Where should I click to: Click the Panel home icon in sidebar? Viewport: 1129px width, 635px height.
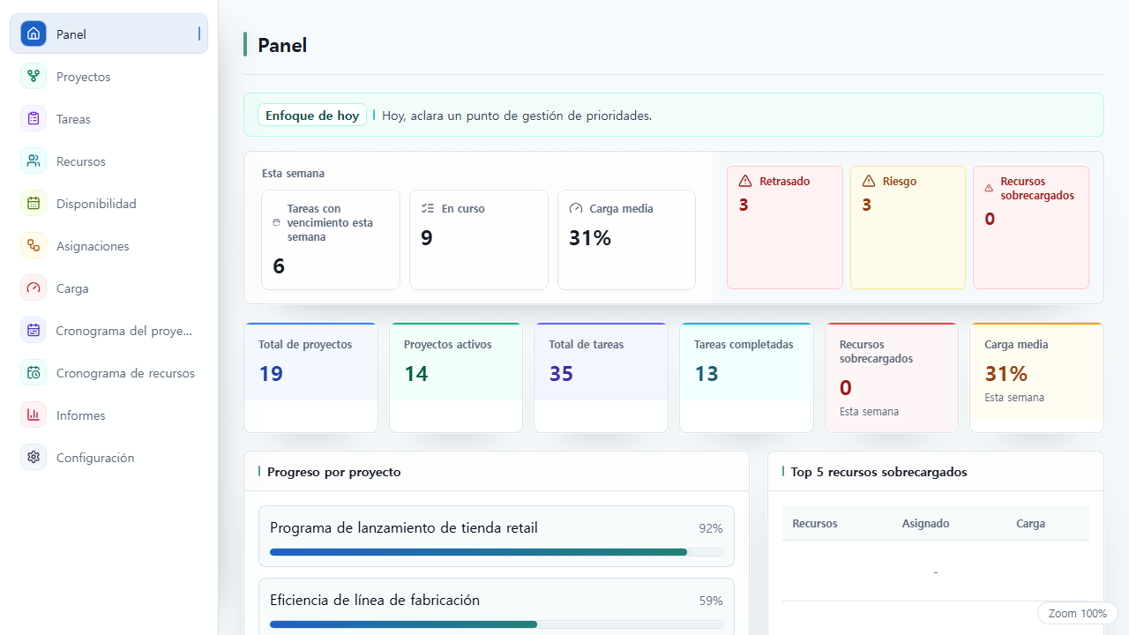[x=34, y=34]
